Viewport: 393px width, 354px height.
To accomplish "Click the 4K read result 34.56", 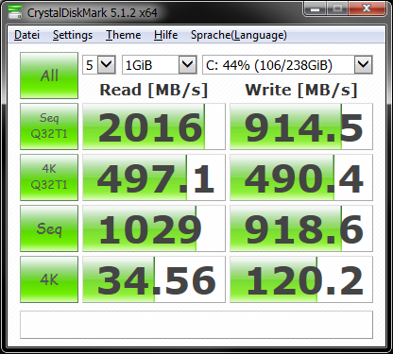I will 154,279.
